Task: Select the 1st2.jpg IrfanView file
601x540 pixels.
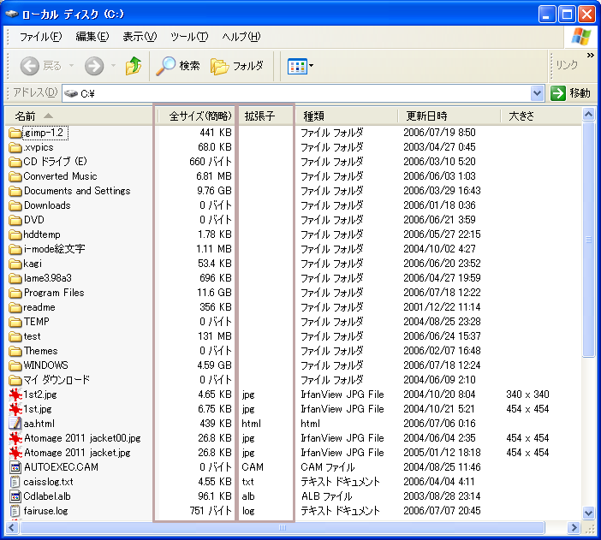Action: [x=38, y=395]
